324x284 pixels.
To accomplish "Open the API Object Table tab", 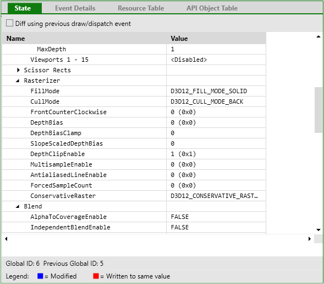I will [212, 8].
